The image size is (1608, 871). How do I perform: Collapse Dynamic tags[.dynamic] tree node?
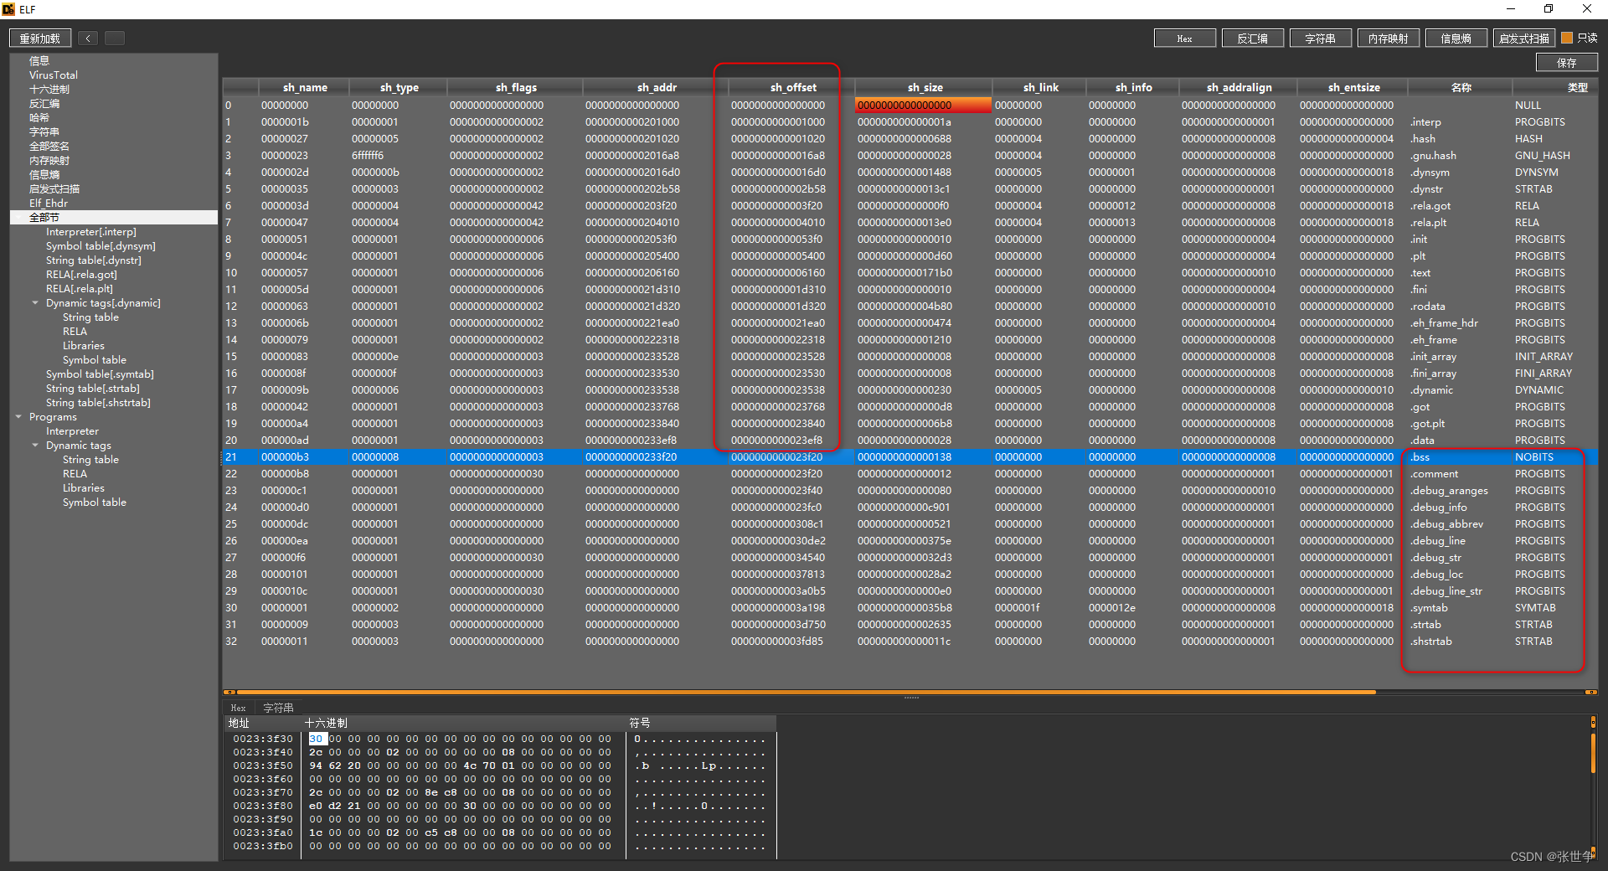point(35,303)
